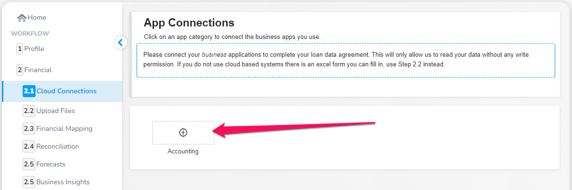Select the Cloud Connections menu item

[62, 91]
